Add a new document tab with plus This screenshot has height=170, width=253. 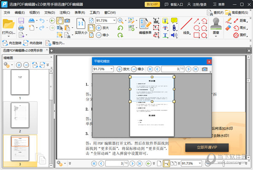(x=51, y=51)
